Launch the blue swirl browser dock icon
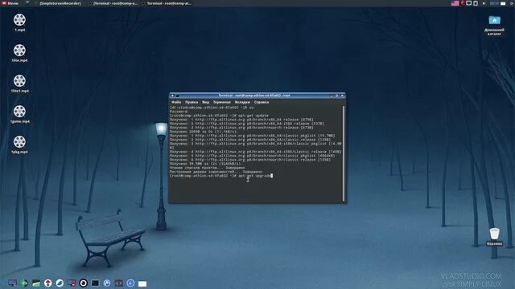Viewport: 515px width, 289px height. [x=60, y=283]
